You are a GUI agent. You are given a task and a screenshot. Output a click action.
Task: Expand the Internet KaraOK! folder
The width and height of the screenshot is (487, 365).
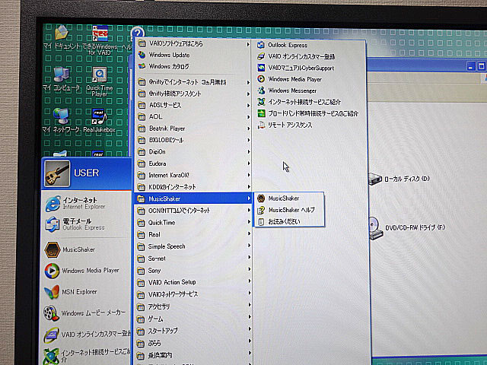click(193, 176)
